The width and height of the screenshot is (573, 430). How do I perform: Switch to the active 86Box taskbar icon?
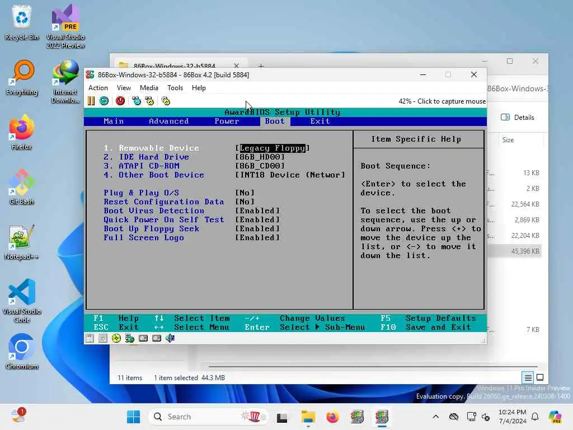pos(382,417)
